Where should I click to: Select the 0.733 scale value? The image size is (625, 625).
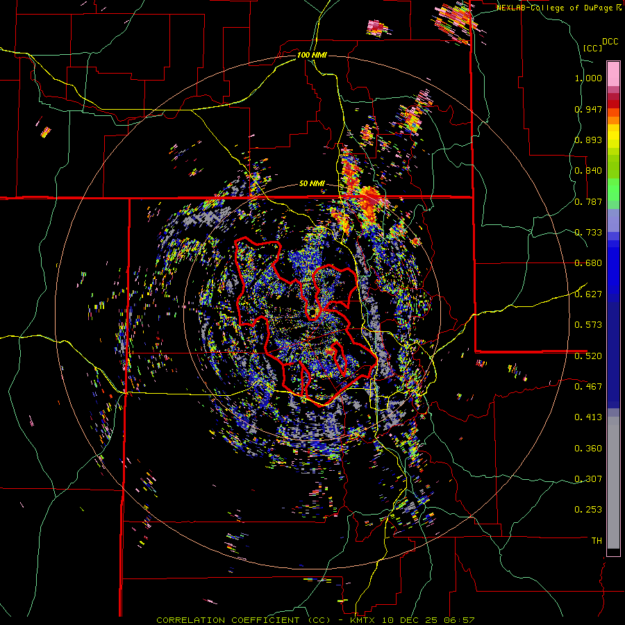click(x=588, y=233)
